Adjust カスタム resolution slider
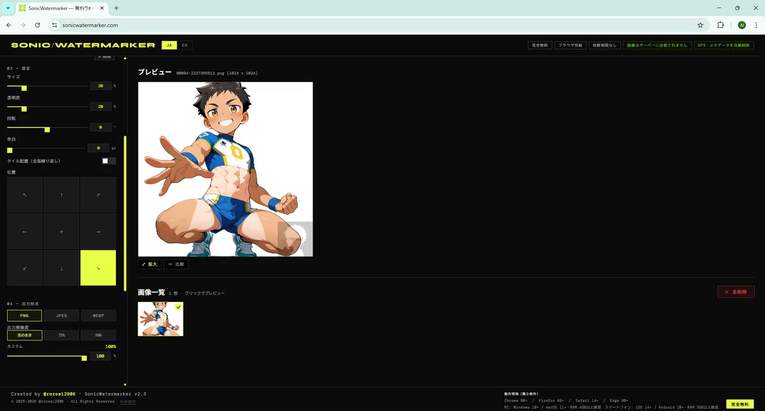 click(47, 357)
